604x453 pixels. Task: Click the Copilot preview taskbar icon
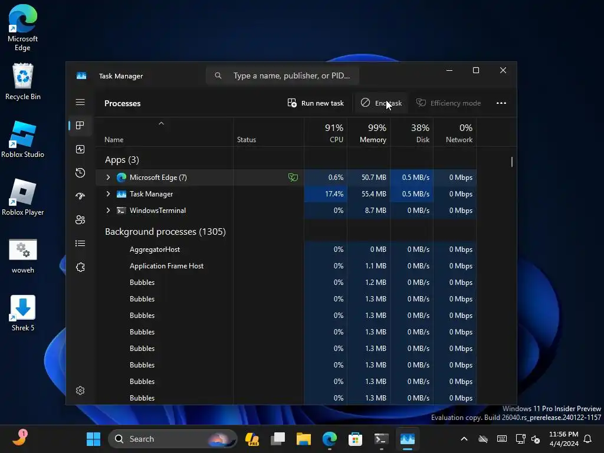[x=252, y=439]
